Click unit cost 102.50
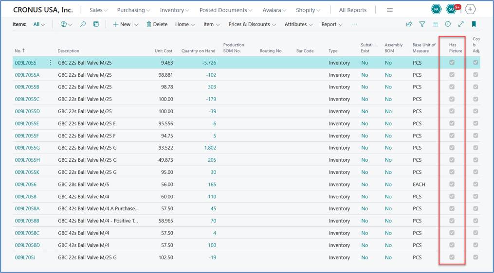494x273 pixels. point(165,257)
